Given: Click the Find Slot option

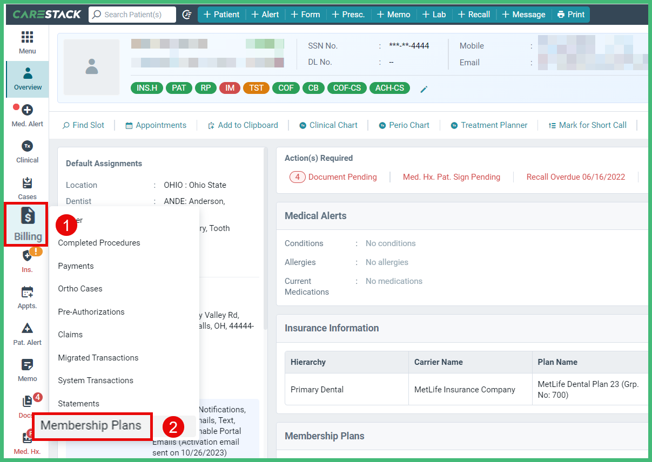Looking at the screenshot, I should 83,125.
